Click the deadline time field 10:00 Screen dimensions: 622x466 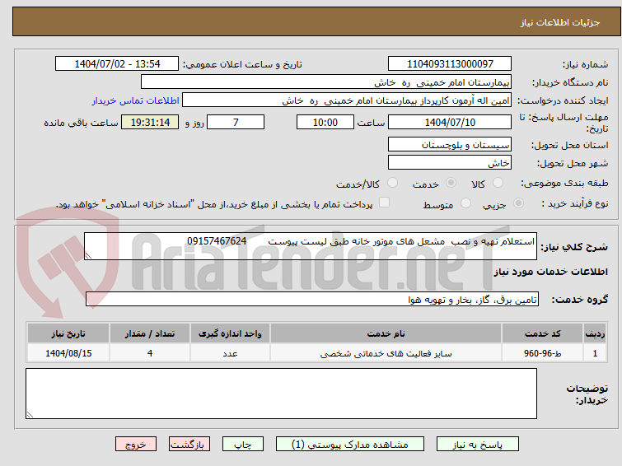[x=325, y=122]
